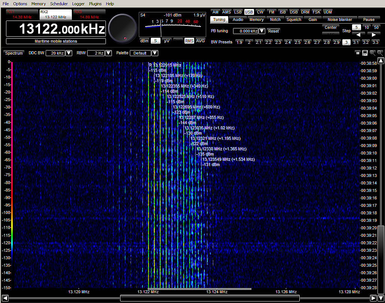Viewport: 385px width, 303px height.
Task: Click the PB tuning 0.000 kHz field
Action: coord(246,31)
